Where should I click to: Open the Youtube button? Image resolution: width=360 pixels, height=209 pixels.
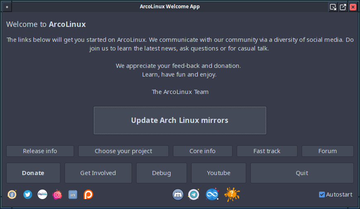218,173
